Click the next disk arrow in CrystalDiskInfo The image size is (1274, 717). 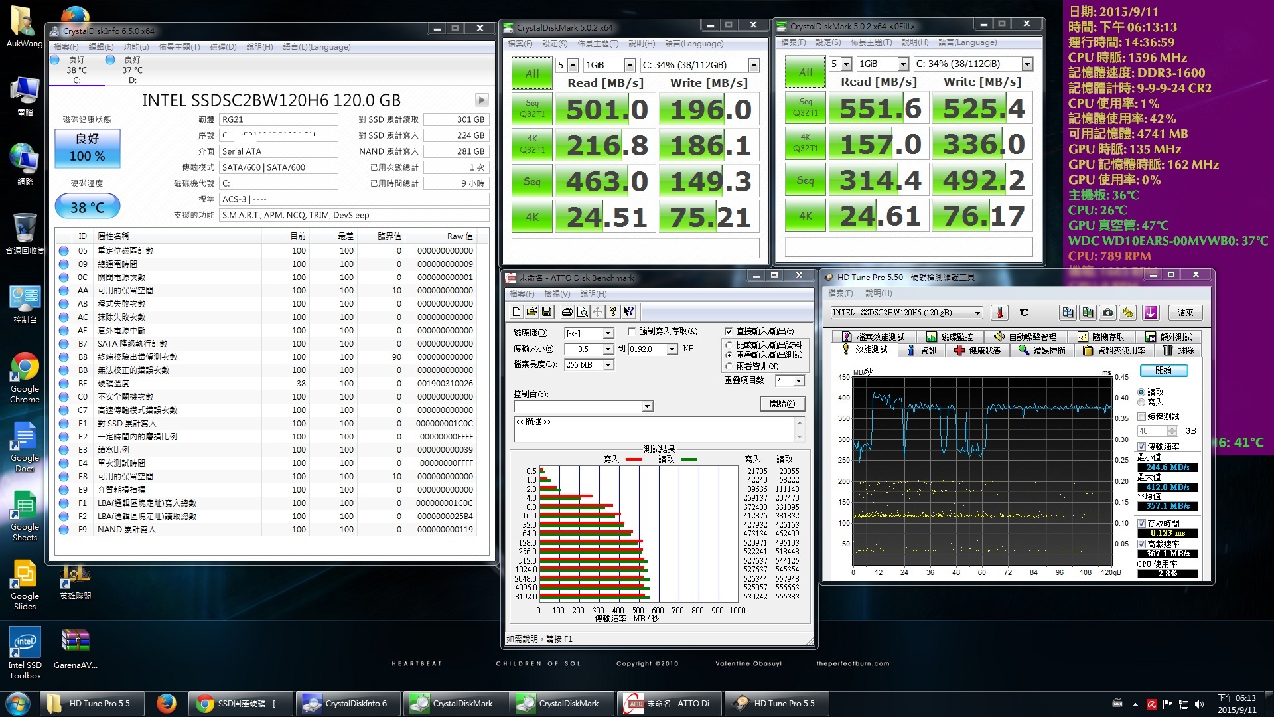tap(482, 100)
